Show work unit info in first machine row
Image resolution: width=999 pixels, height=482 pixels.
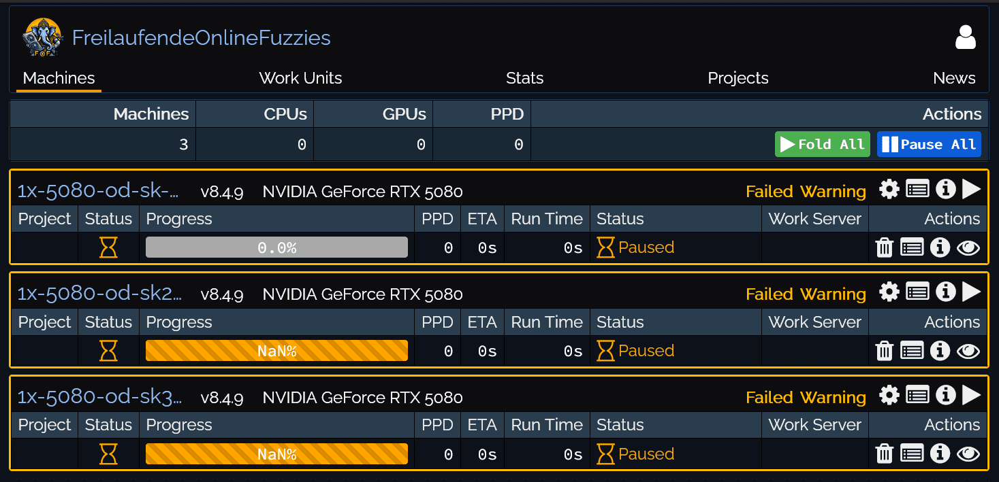[x=940, y=247]
